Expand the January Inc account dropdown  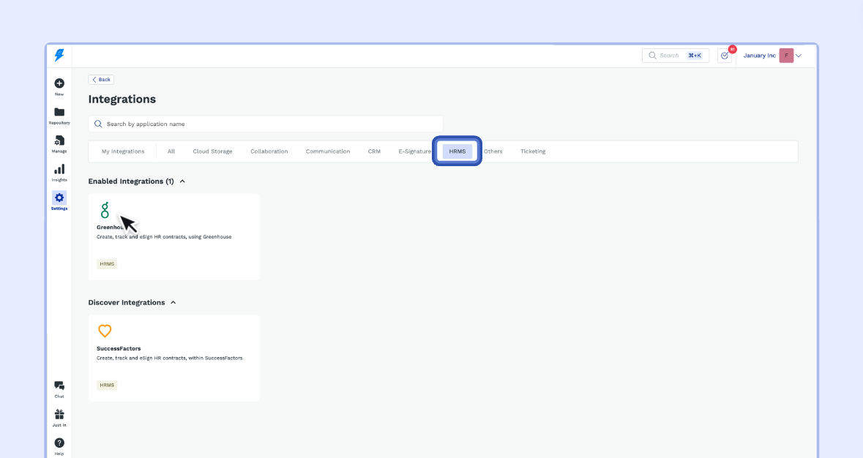click(799, 56)
